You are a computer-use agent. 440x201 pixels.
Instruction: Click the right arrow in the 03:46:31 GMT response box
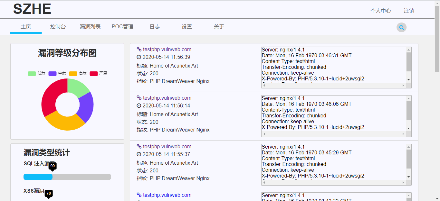(x=403, y=85)
